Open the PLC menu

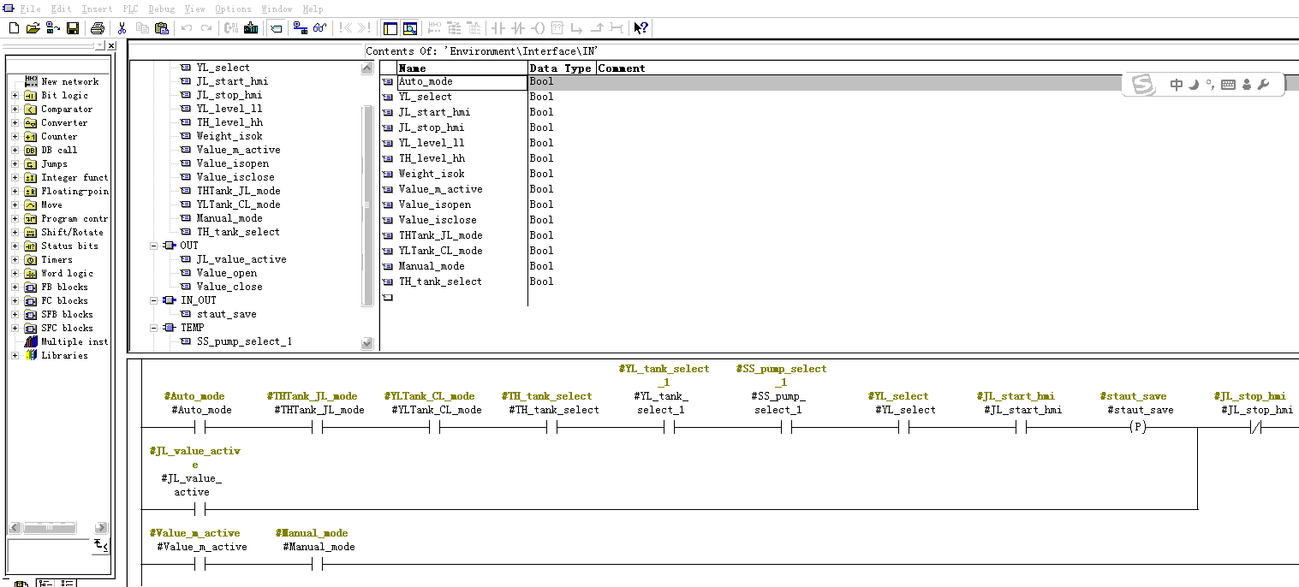point(130,9)
